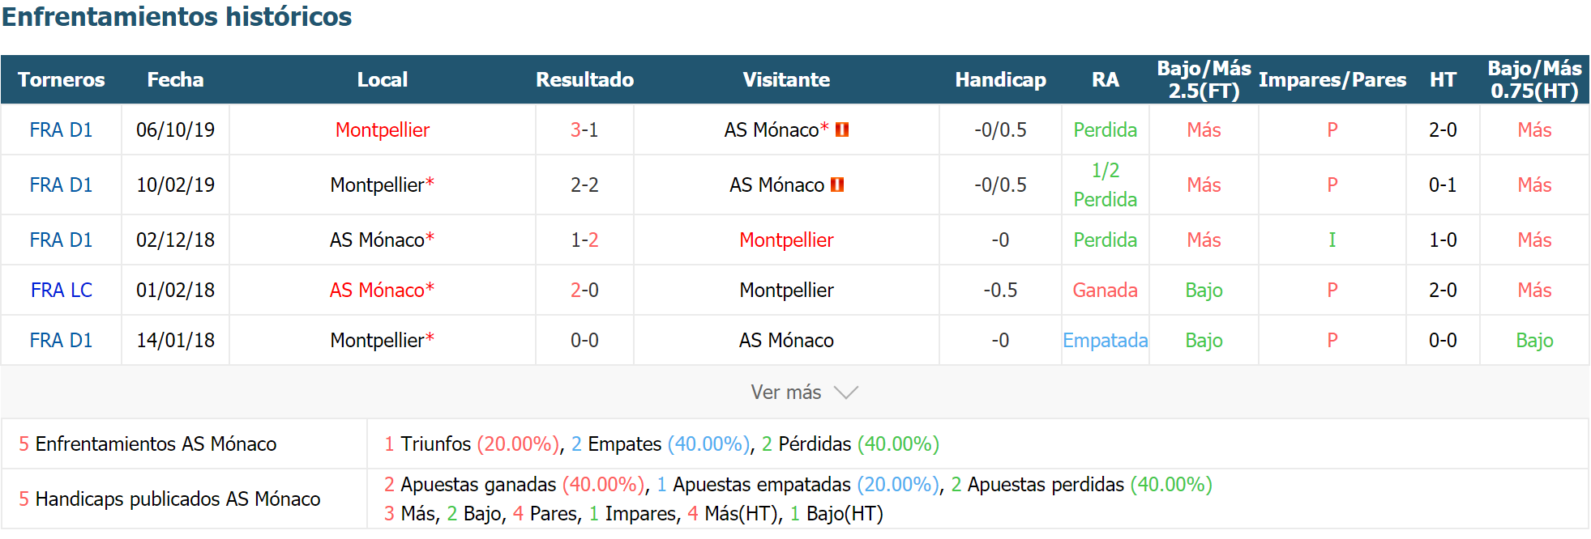The height and width of the screenshot is (539, 1591).
Task: Click the red card icon beside AS Mónaco on 10/02/19
Action: pyautogui.click(x=837, y=185)
